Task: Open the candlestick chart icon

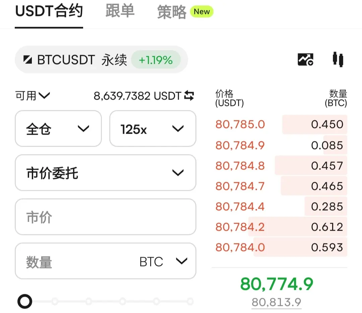Action: point(338,60)
